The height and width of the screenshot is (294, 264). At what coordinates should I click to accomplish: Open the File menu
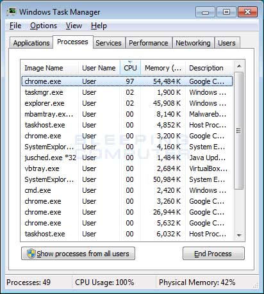tap(15, 26)
